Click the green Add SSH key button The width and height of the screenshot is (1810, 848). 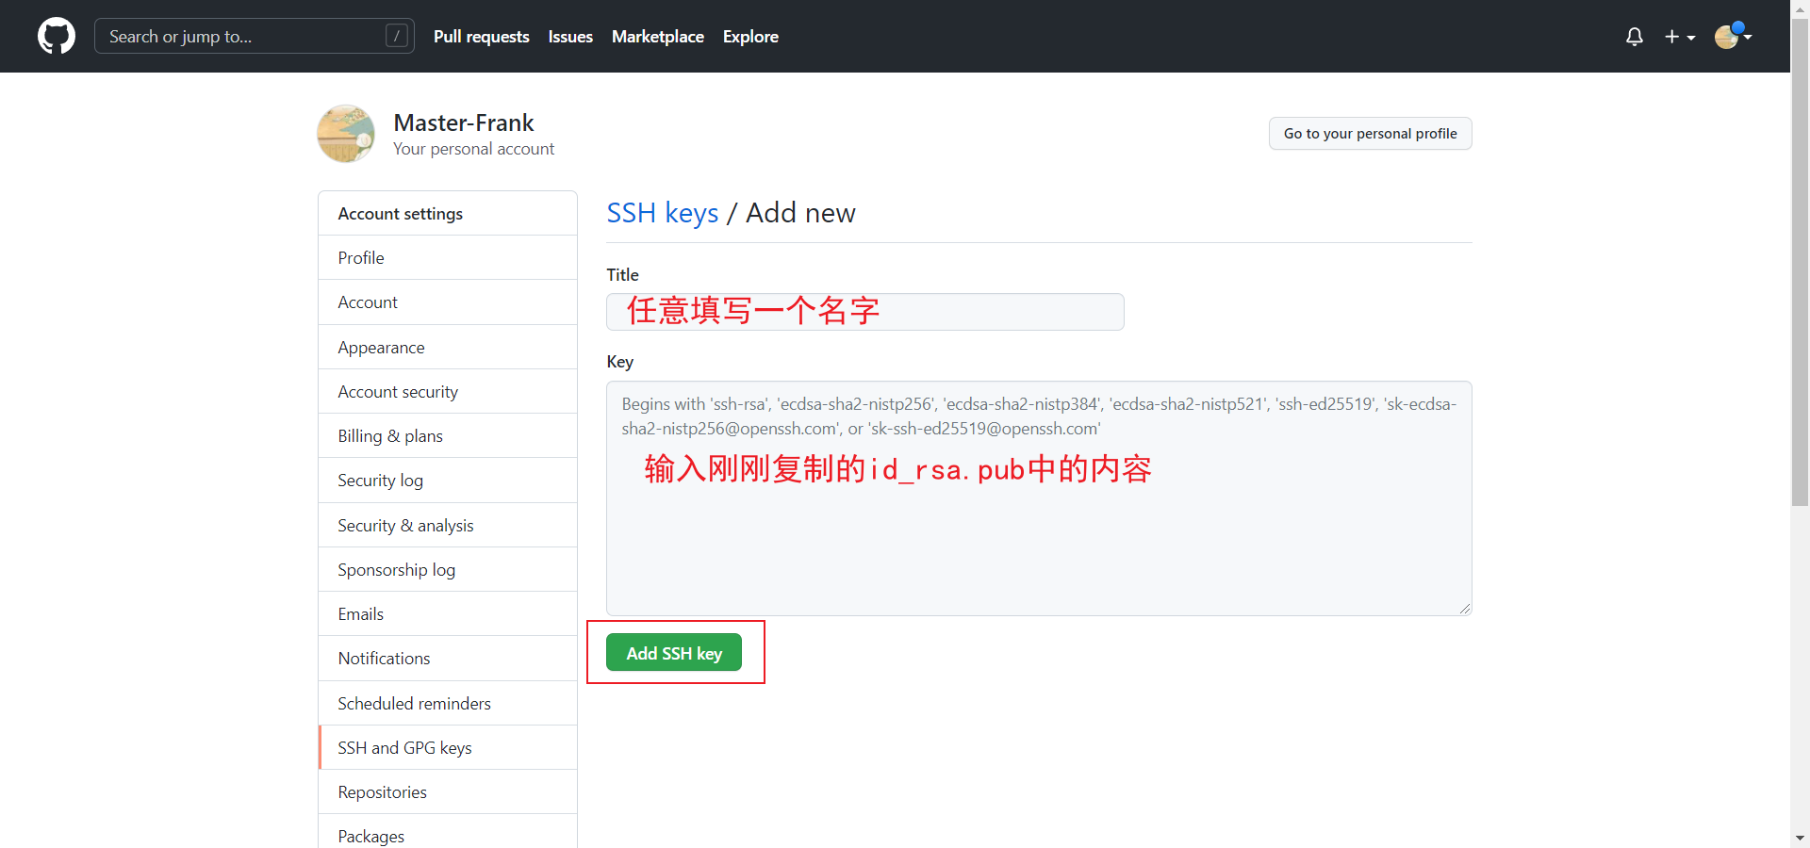(674, 652)
